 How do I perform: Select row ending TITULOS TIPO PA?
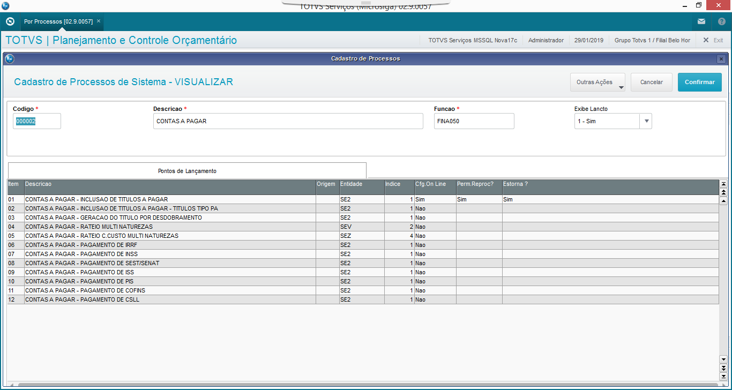coord(363,208)
